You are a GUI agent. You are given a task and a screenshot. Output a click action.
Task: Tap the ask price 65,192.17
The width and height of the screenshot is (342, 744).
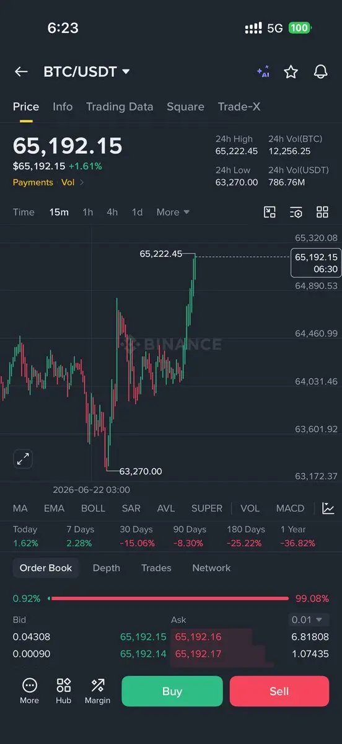pyautogui.click(x=198, y=654)
